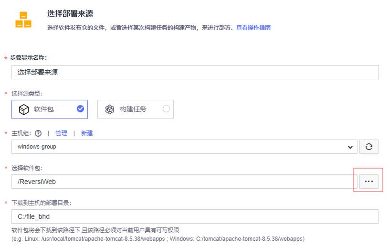Click the host group help question icon

pyautogui.click(x=38, y=134)
